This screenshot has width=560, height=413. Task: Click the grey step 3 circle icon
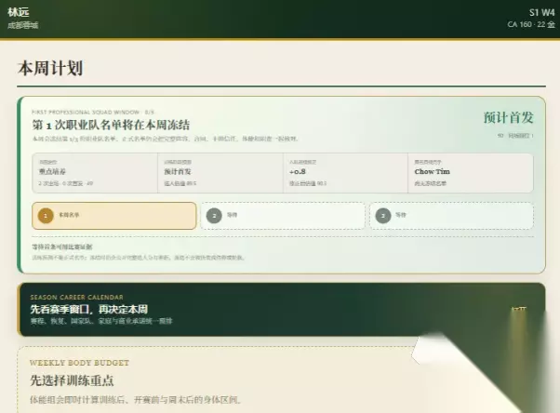point(383,216)
